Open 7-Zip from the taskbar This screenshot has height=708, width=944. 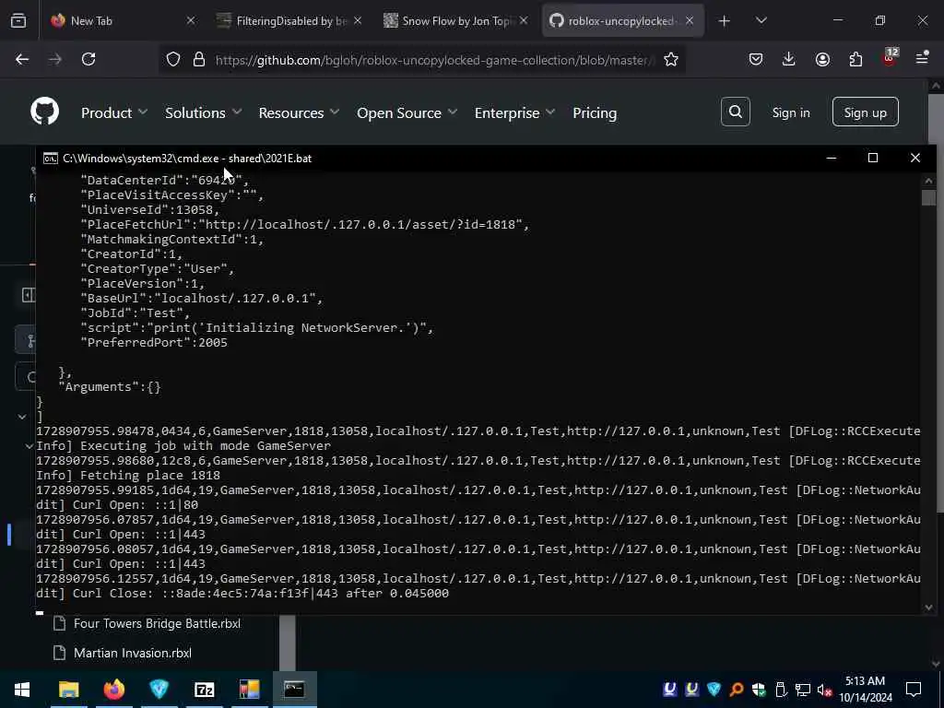tap(204, 690)
